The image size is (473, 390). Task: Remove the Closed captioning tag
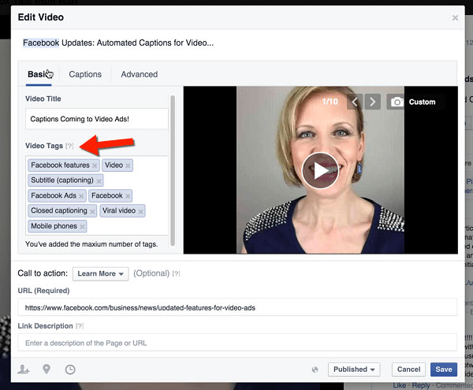click(x=92, y=211)
